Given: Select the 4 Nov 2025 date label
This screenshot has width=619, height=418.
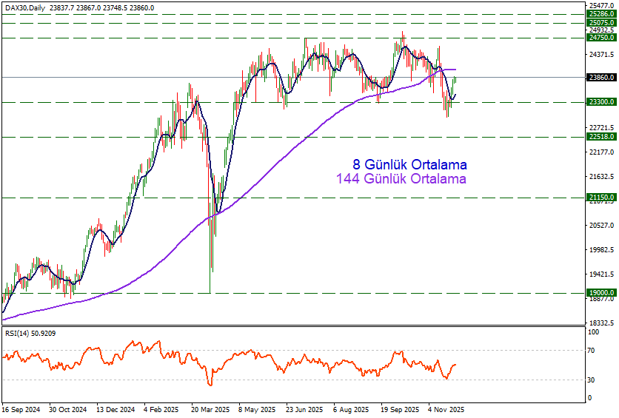Looking at the screenshot, I should point(446,409).
